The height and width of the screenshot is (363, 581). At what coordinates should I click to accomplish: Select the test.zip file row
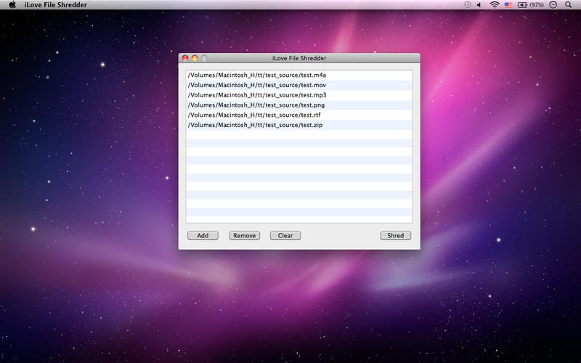click(x=298, y=125)
